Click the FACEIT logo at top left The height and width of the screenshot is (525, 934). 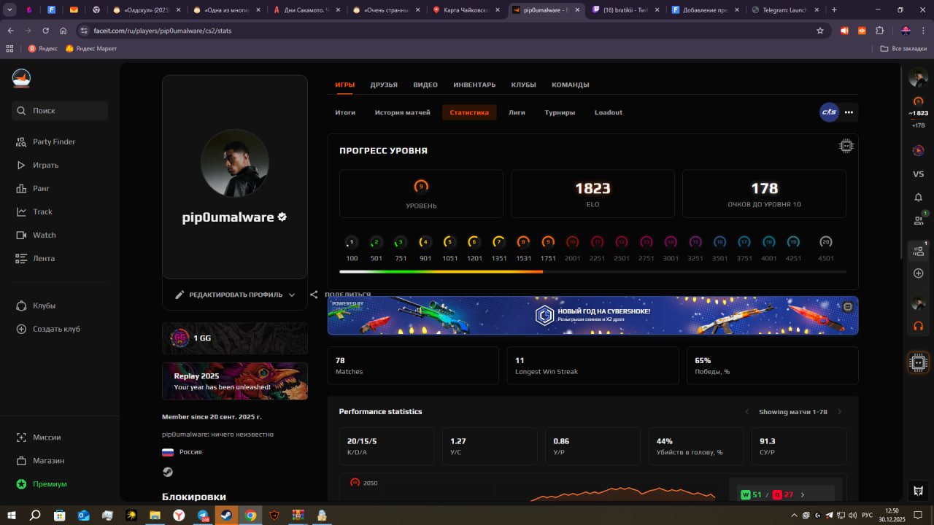pyautogui.click(x=22, y=78)
